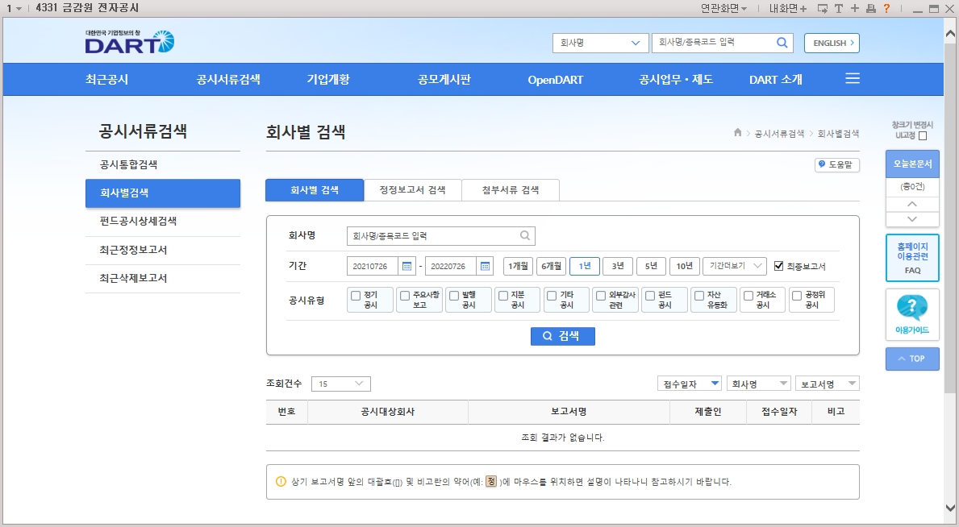This screenshot has height=527, width=959.
Task: Check the 주요사항보고 disclosure type
Action: (405, 295)
